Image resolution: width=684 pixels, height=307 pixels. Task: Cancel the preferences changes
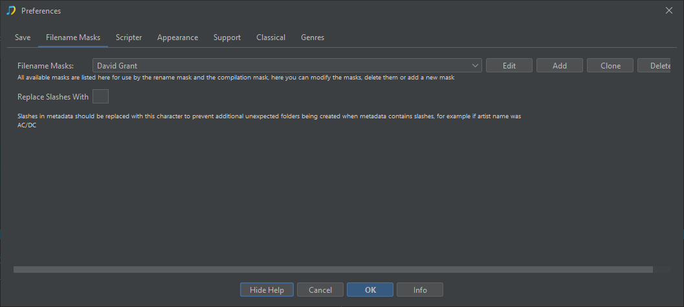coord(320,290)
